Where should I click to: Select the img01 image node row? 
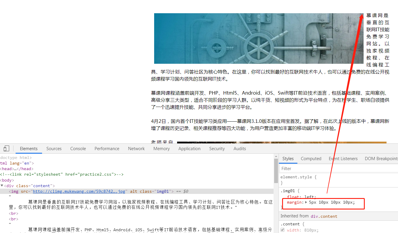pos(137,191)
